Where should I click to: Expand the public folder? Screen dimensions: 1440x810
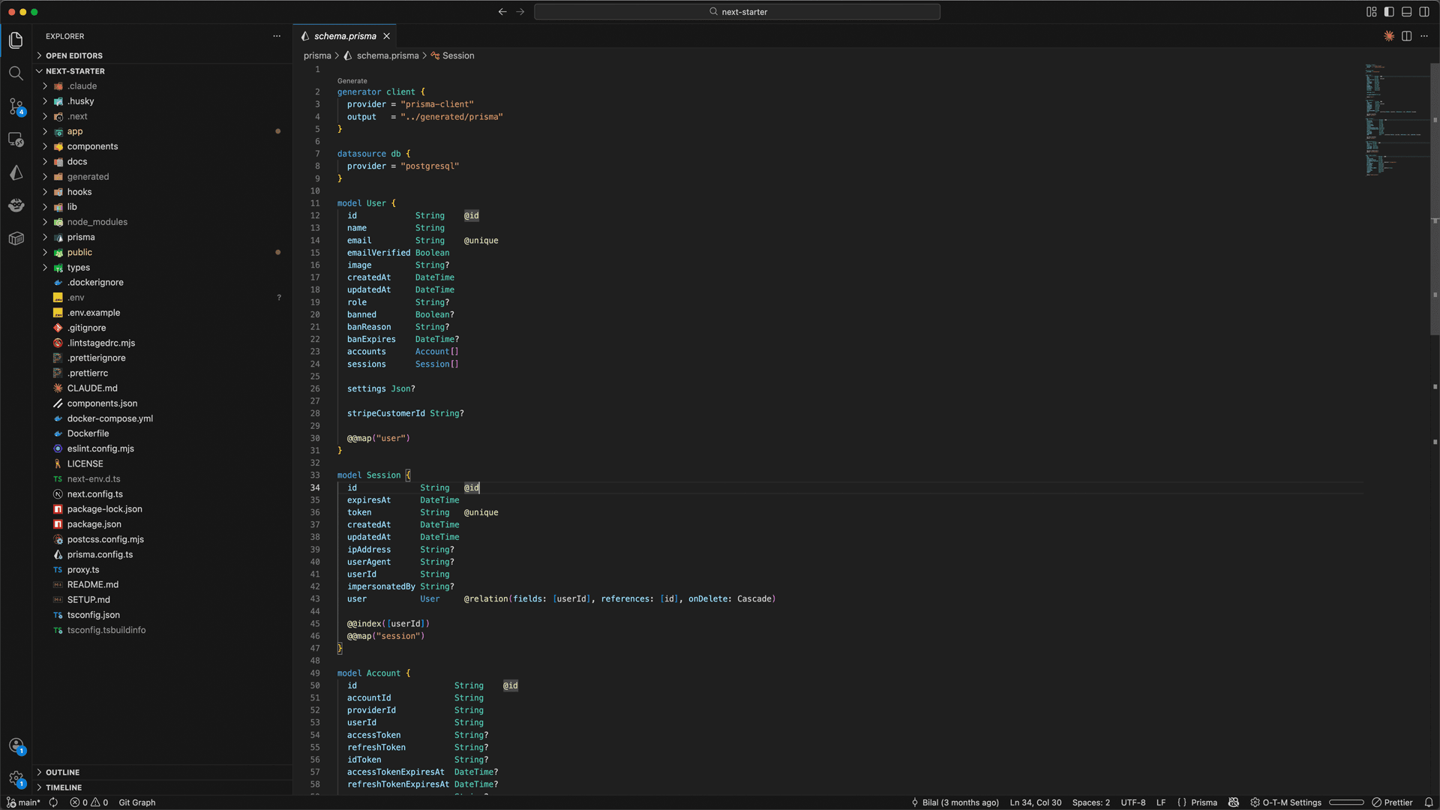[79, 252]
